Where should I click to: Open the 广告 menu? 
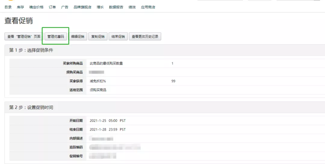click(65, 7)
